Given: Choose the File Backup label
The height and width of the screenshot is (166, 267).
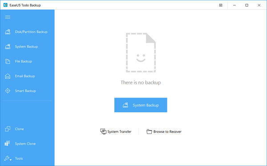Looking at the screenshot, I should click(24, 61).
